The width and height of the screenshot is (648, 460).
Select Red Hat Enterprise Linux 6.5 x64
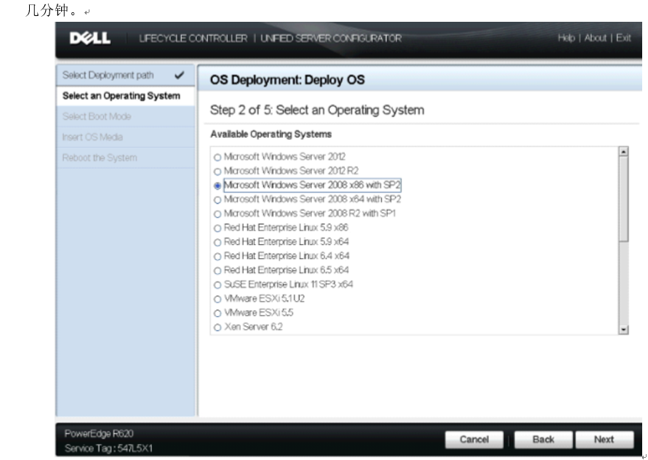217,271
